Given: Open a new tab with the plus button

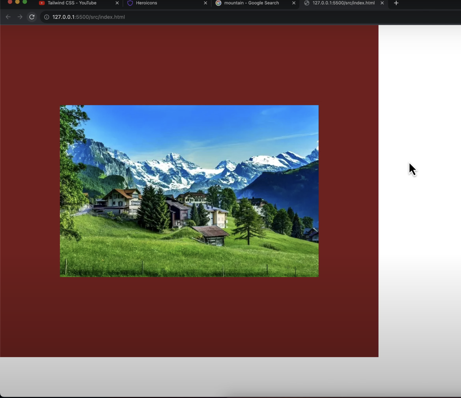Looking at the screenshot, I should (x=396, y=3).
